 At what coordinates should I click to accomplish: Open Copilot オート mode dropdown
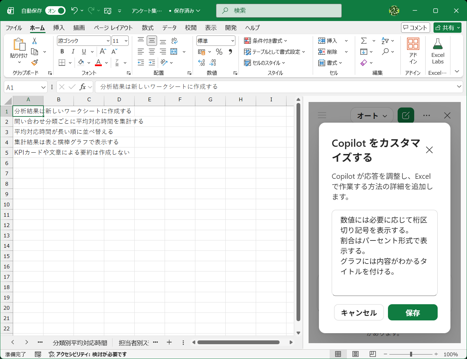[x=372, y=116]
